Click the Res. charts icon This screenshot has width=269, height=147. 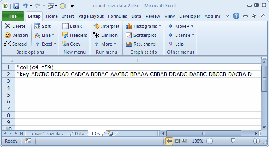coord(129,44)
